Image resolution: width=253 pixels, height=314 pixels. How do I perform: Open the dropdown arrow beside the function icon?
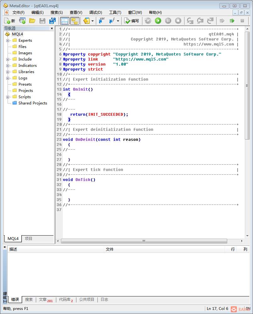[x=118, y=21]
